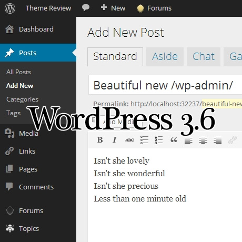Go to Dashboard

click(x=36, y=29)
